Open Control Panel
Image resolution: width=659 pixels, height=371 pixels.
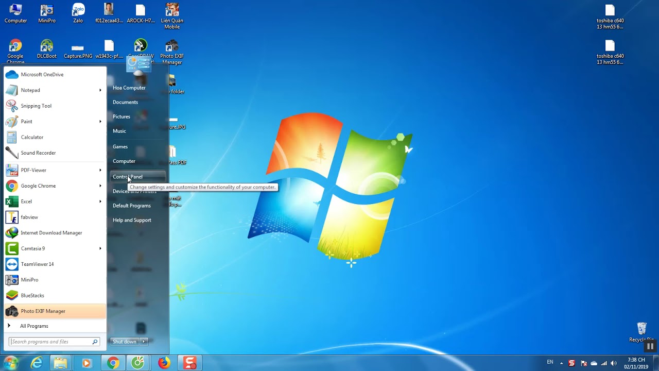138,177
